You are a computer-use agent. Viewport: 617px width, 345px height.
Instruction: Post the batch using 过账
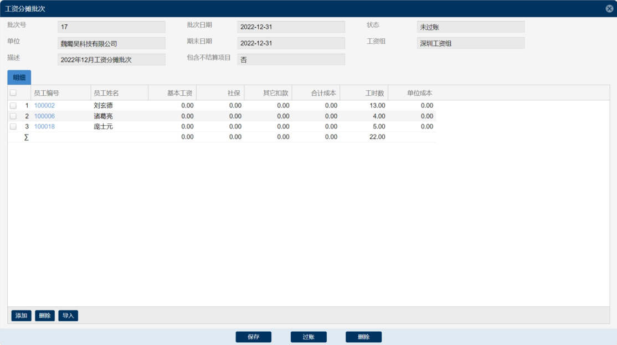click(x=308, y=337)
